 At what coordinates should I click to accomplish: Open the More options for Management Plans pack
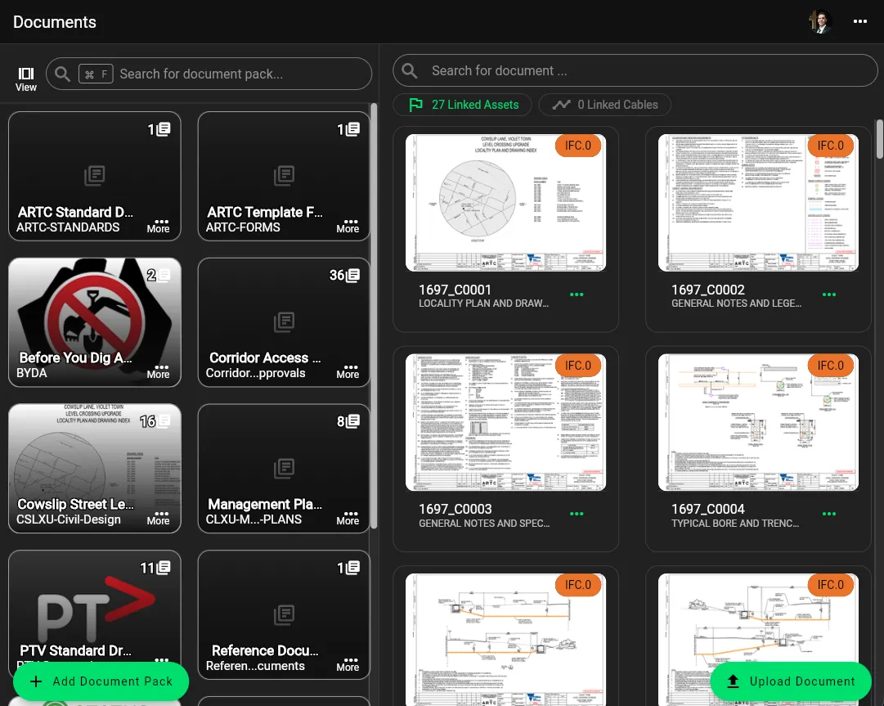pyautogui.click(x=348, y=515)
